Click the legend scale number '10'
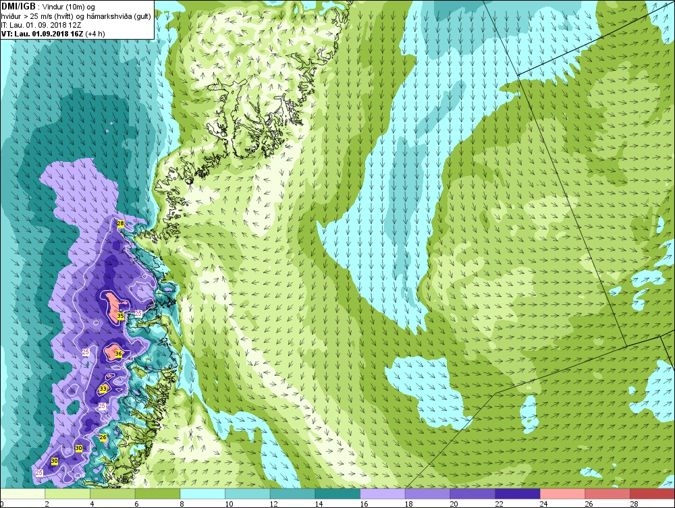 [x=229, y=504]
